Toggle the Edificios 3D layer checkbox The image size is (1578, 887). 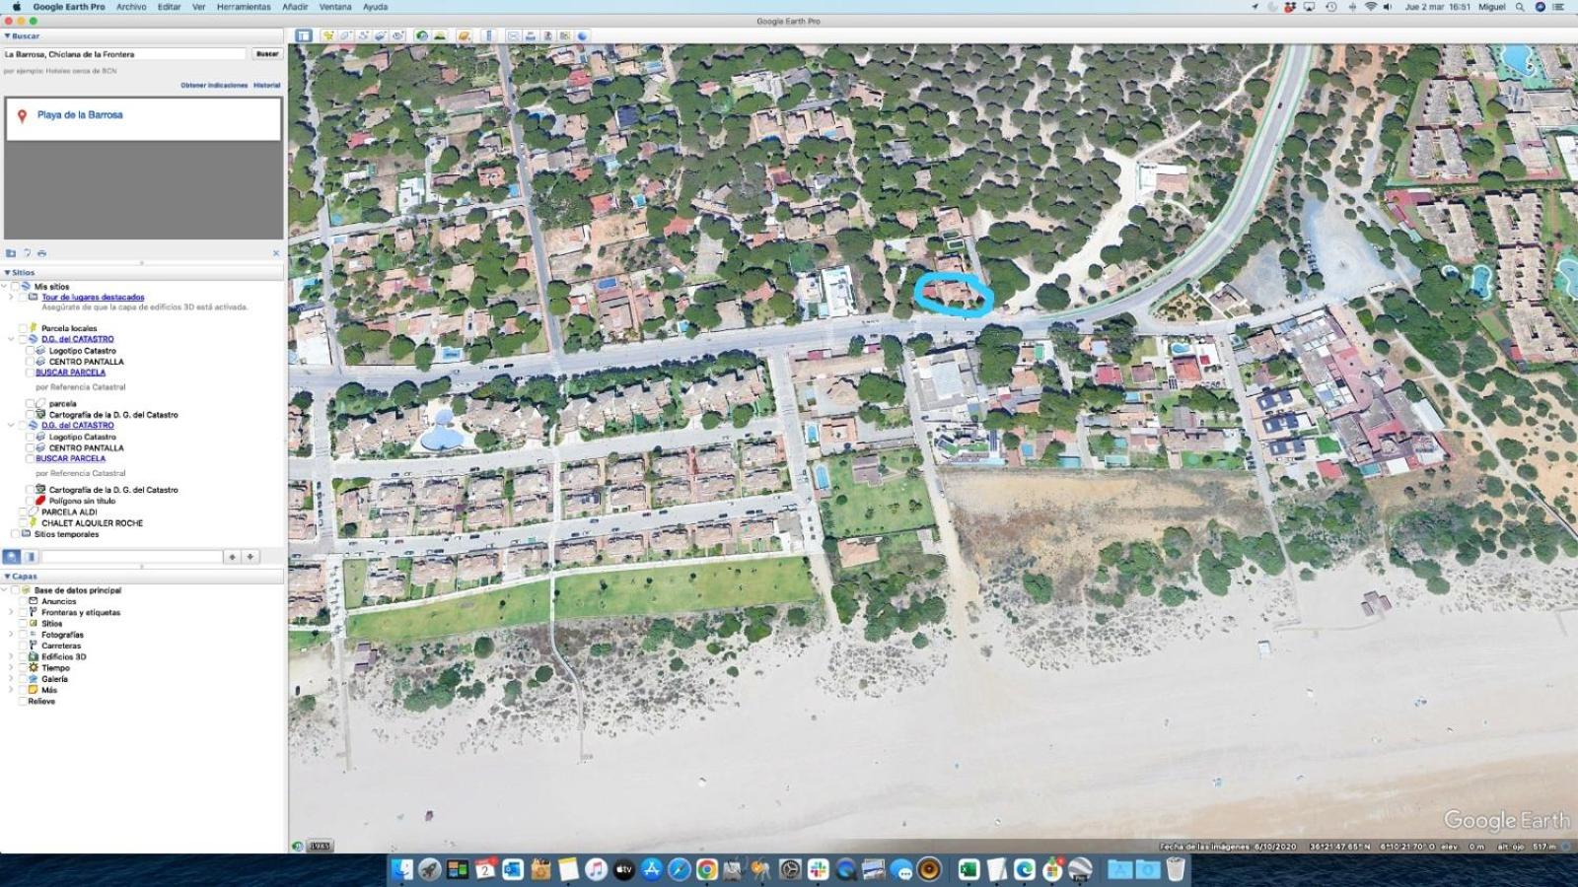pyautogui.click(x=23, y=656)
